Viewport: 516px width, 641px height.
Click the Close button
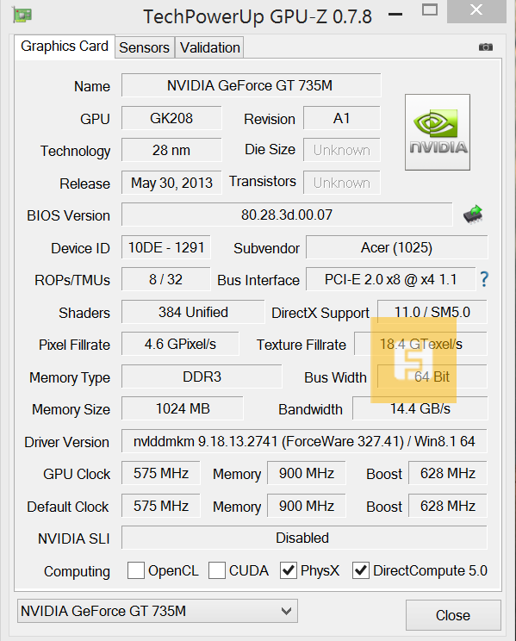pyautogui.click(x=453, y=615)
